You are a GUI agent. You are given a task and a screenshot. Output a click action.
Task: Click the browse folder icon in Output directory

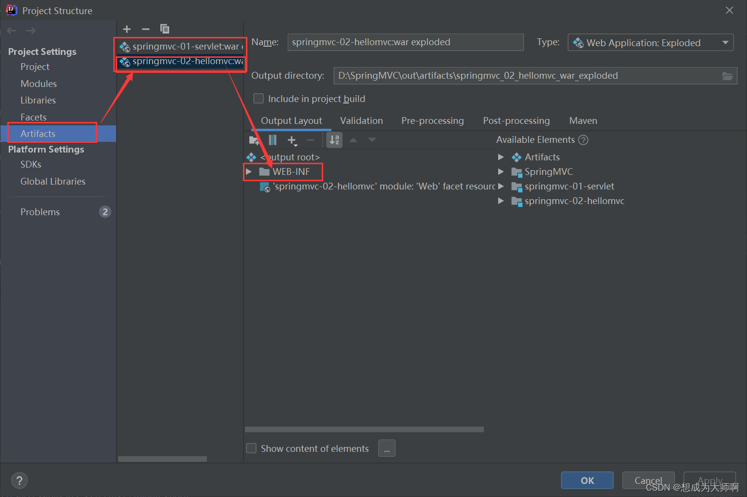coord(728,76)
